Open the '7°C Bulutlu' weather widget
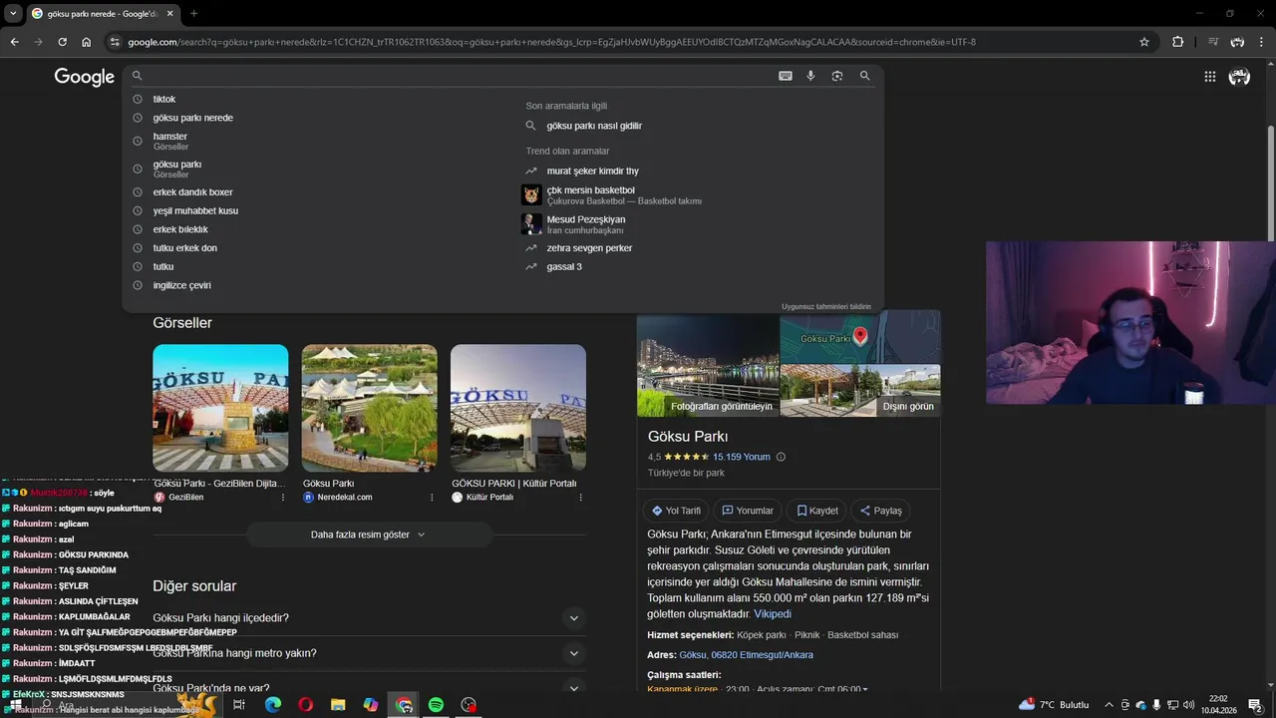 [x=1054, y=704]
